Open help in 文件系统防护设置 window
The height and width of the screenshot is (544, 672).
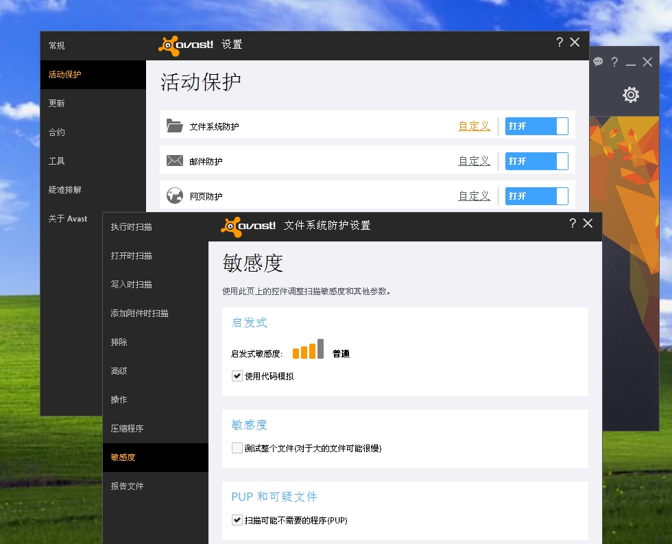pyautogui.click(x=573, y=224)
